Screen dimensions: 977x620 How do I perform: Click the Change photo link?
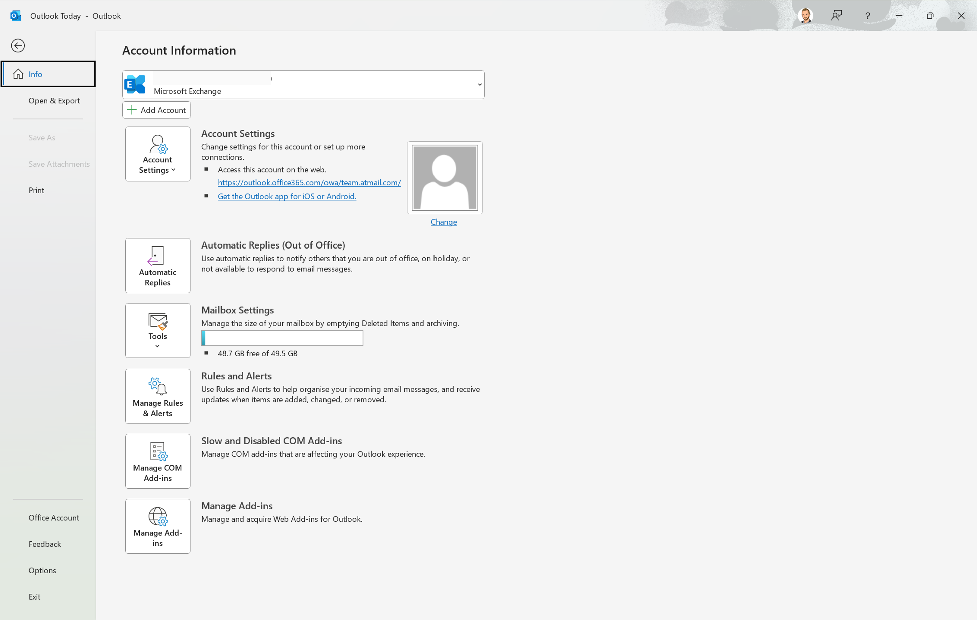pos(444,222)
